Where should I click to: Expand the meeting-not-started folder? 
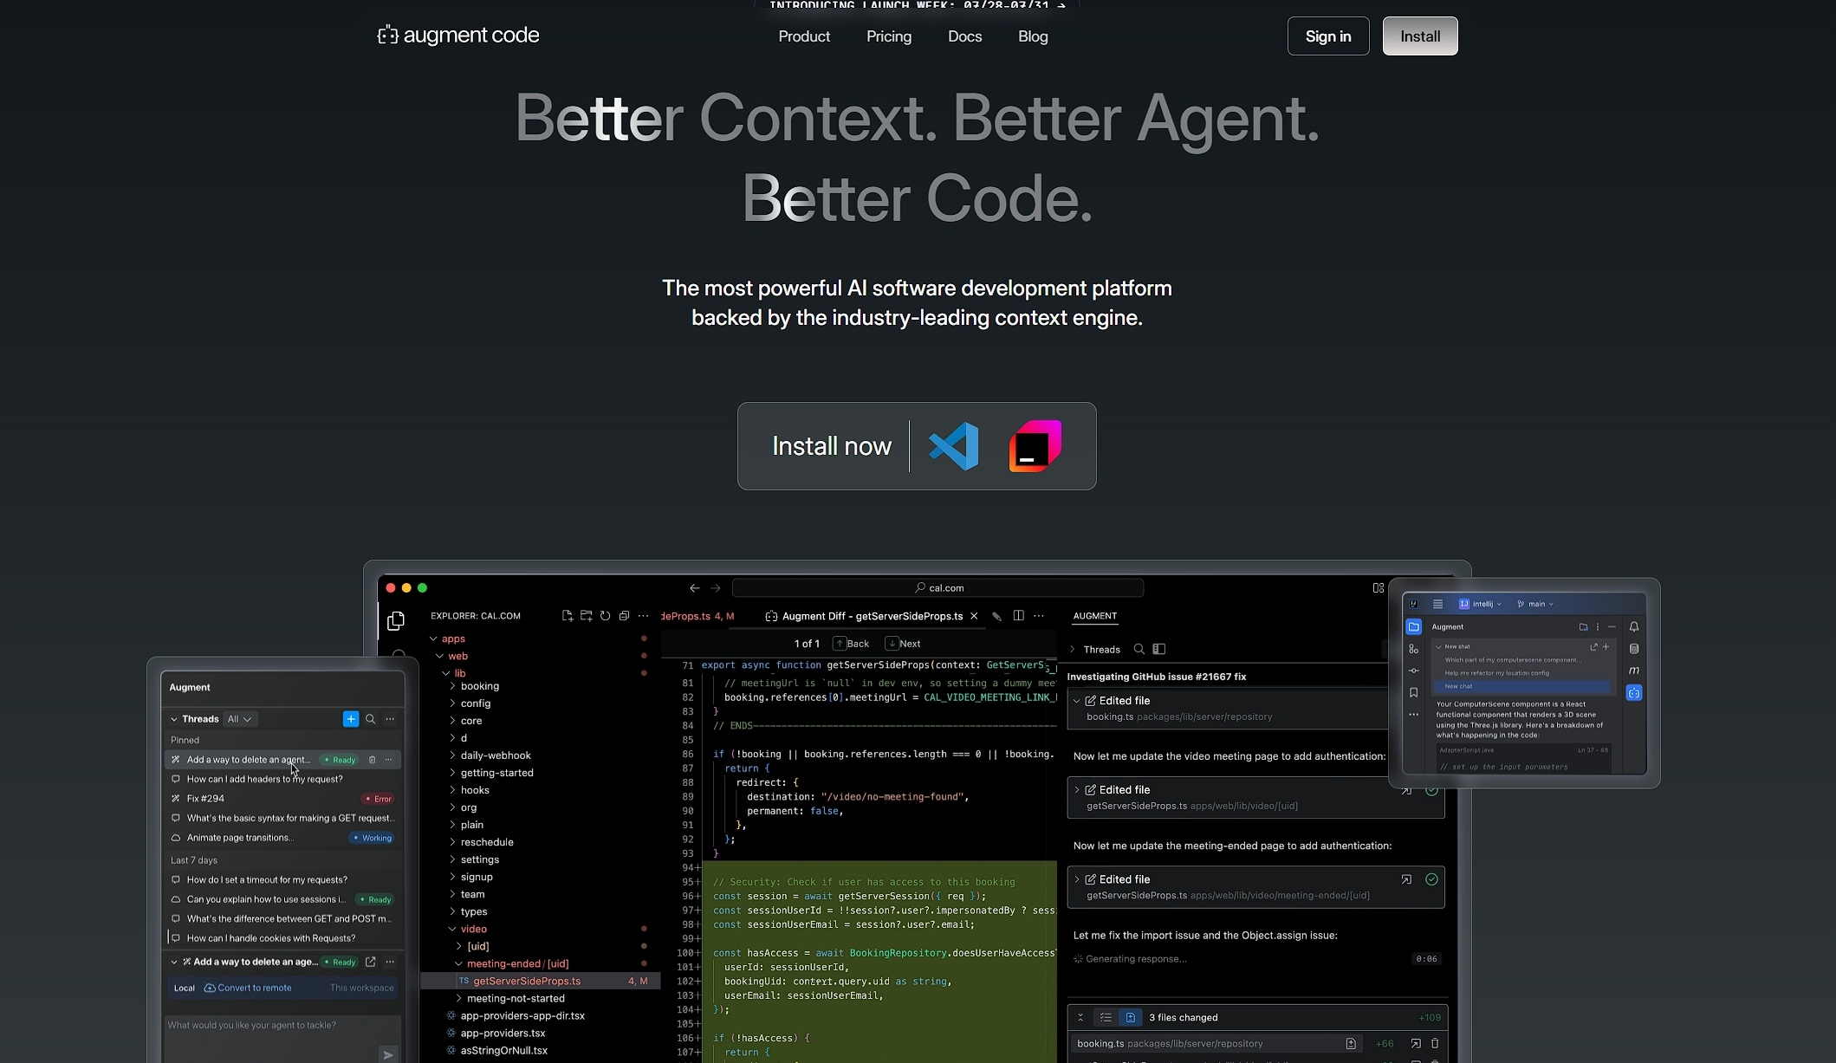click(459, 999)
